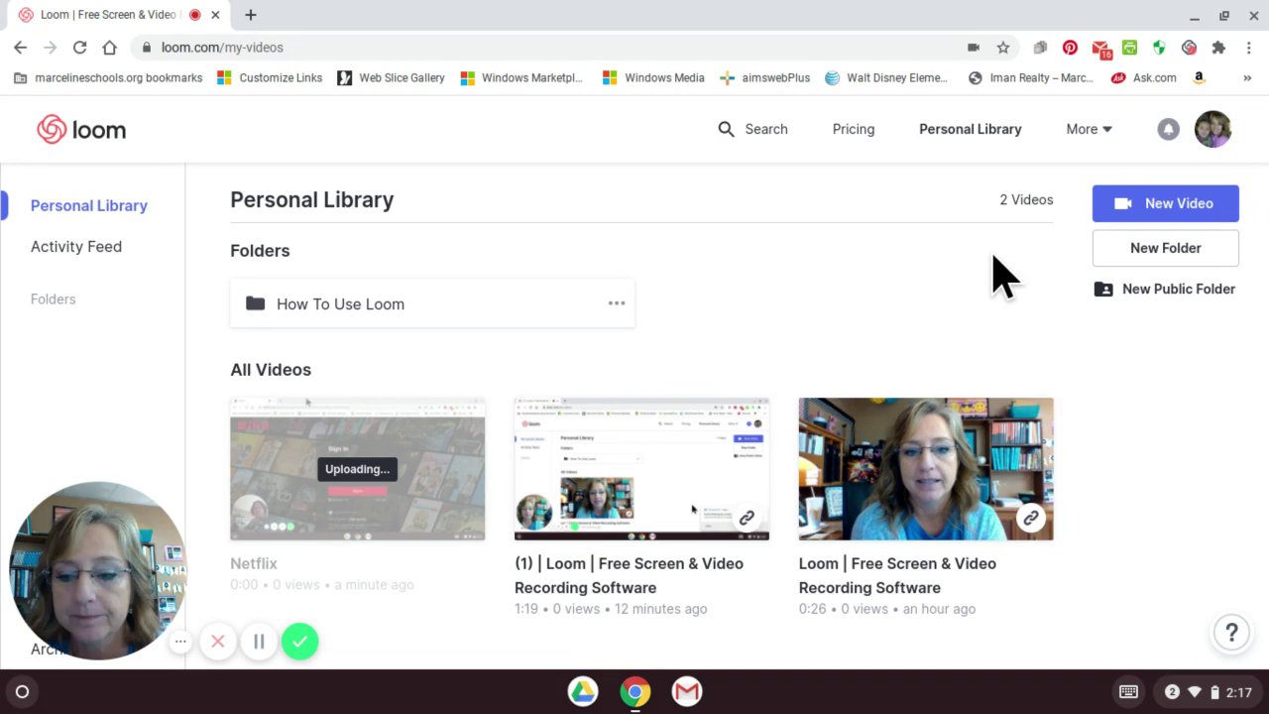Open Amazon bookmark icon
The height and width of the screenshot is (714, 1269).
1199,77
